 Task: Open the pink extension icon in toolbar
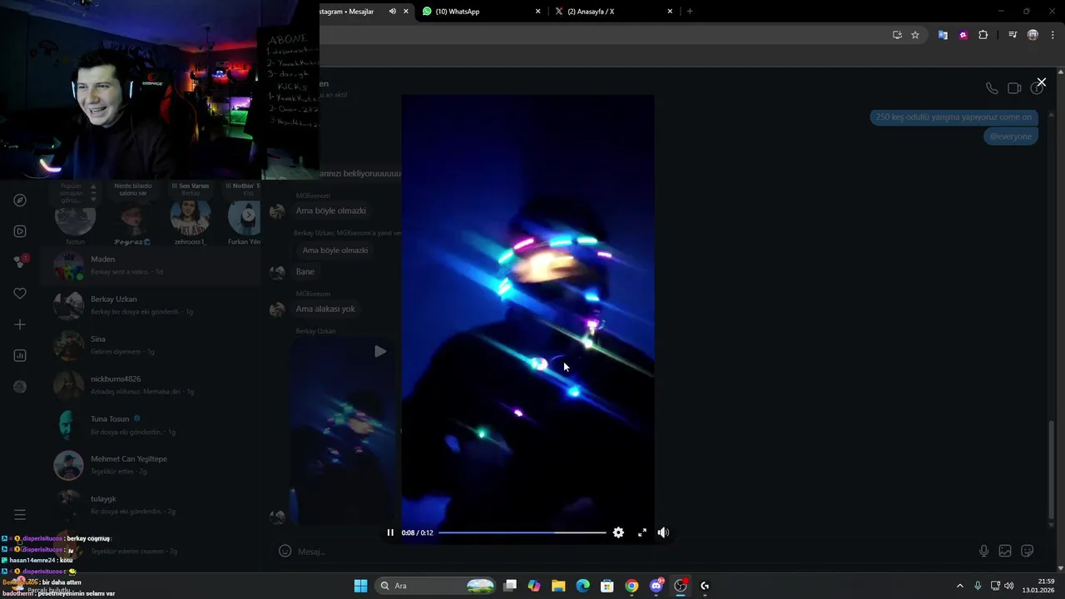(x=963, y=35)
